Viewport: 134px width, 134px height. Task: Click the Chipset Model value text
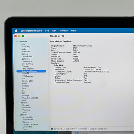(82, 46)
